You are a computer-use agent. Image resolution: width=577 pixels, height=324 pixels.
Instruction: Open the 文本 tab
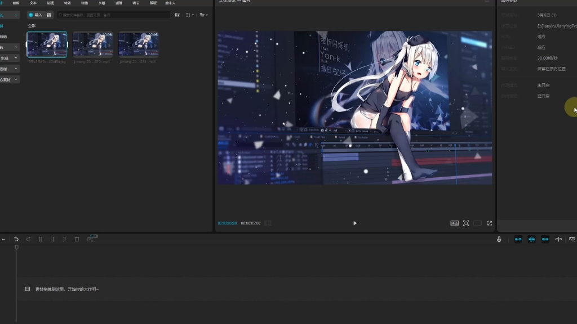coord(33,3)
